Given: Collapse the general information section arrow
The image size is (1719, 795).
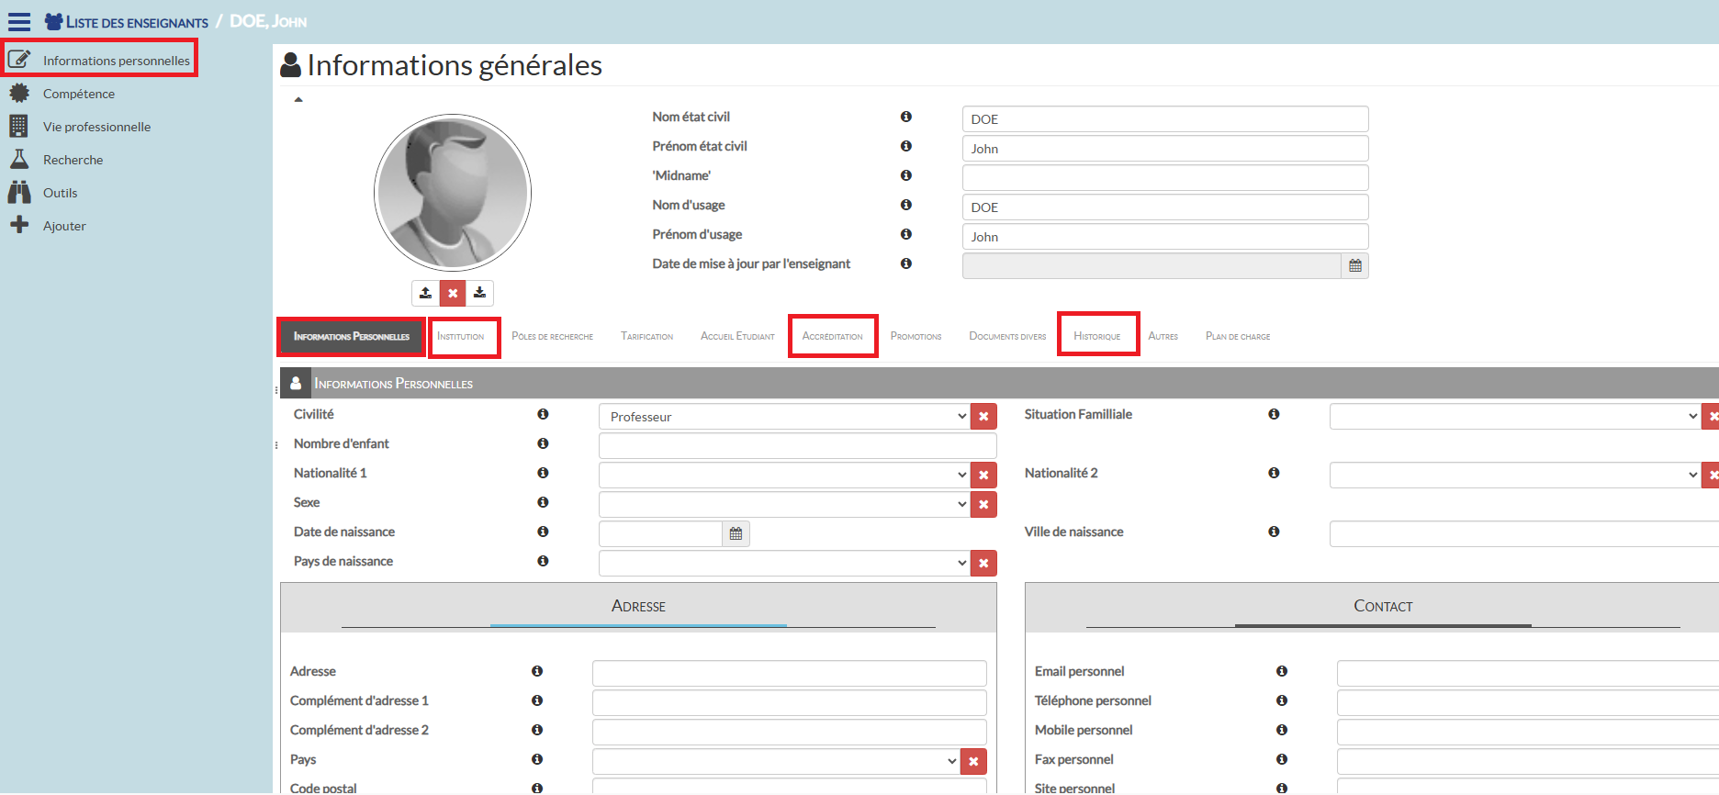Looking at the screenshot, I should (x=298, y=99).
